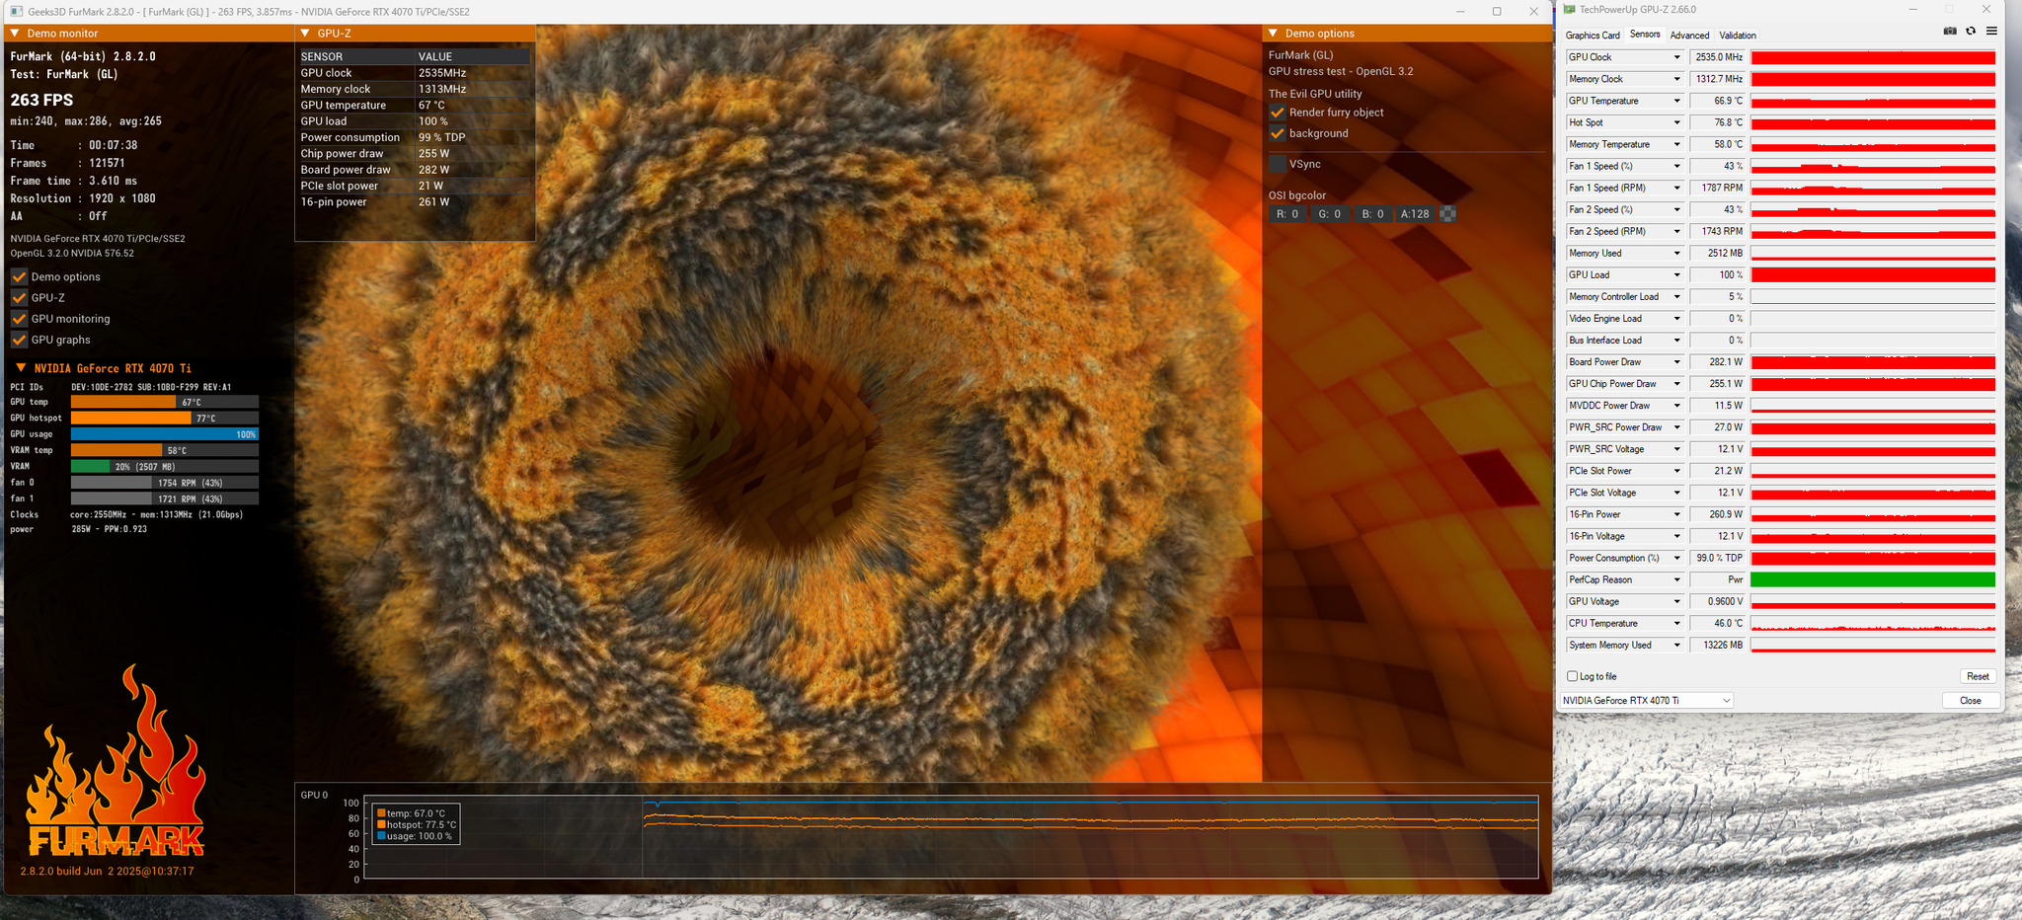This screenshot has width=2022, height=920.
Task: Click the Resolution 1920 x 1080 line
Action: pos(83,198)
